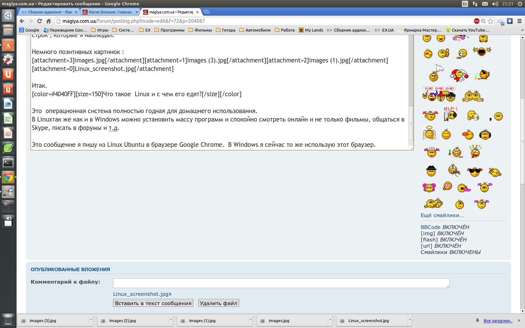Image resolution: width=525 pixels, height=328 pixels.
Task: Close the downloads bar
Action: click(x=519, y=321)
